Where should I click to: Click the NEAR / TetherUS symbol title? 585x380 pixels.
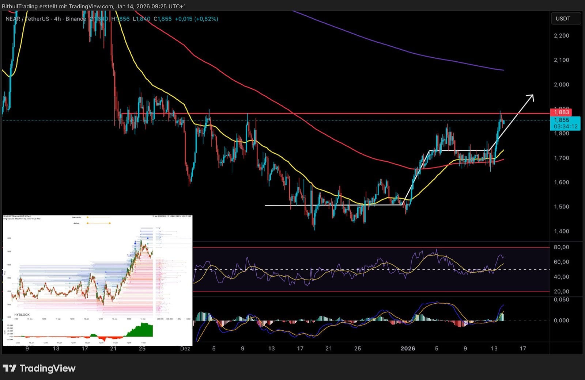click(x=27, y=19)
